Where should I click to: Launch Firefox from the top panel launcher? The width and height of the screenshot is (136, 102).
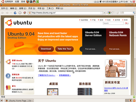(28, 1)
